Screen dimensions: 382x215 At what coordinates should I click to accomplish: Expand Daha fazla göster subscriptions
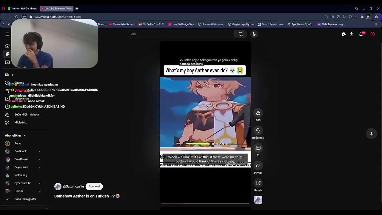23,199
